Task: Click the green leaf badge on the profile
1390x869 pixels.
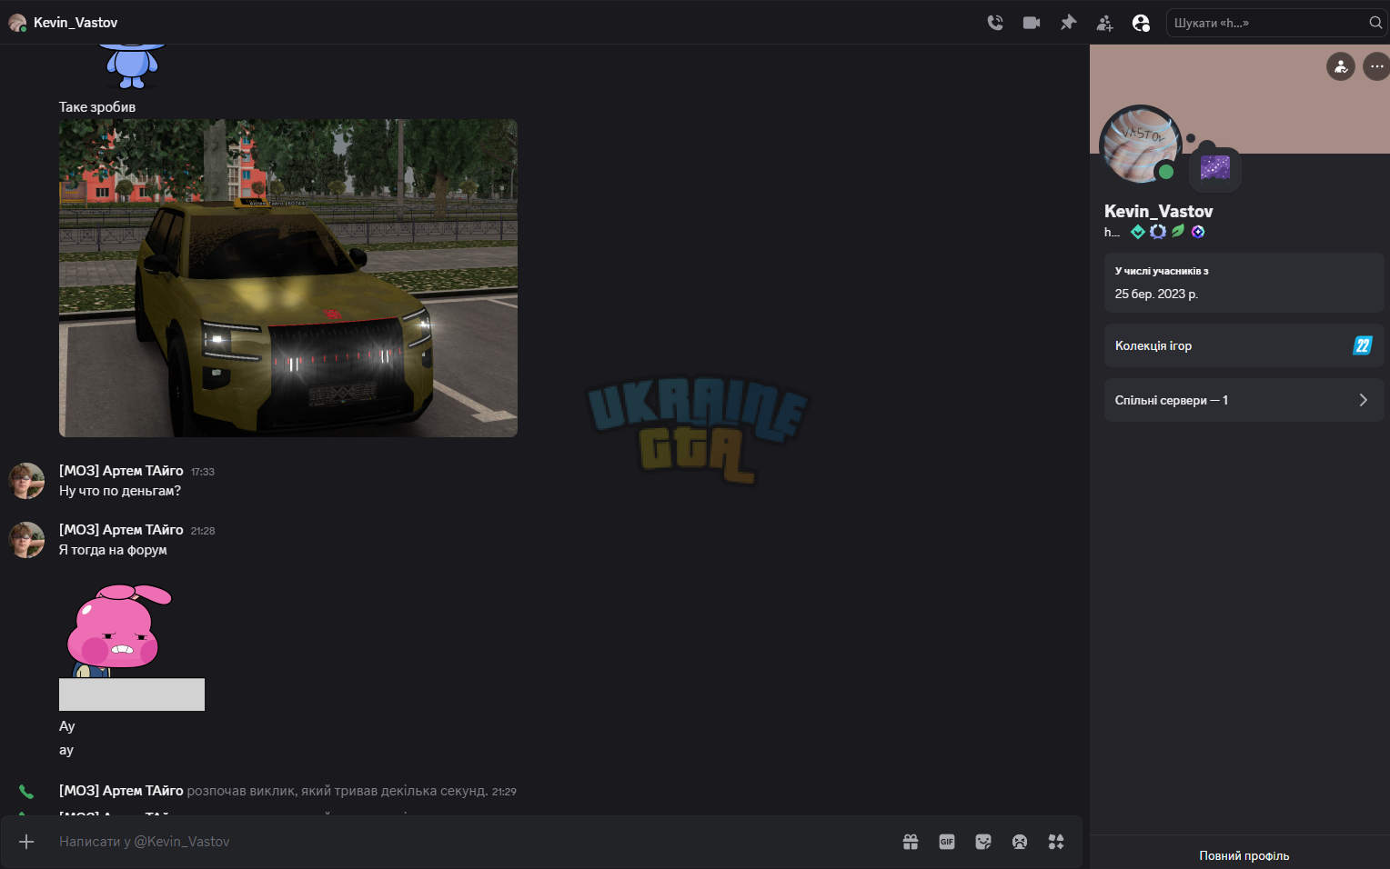Action: 1178,232
